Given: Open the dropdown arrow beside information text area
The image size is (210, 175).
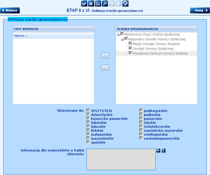Looking at the screenshot, I should pos(158,150).
